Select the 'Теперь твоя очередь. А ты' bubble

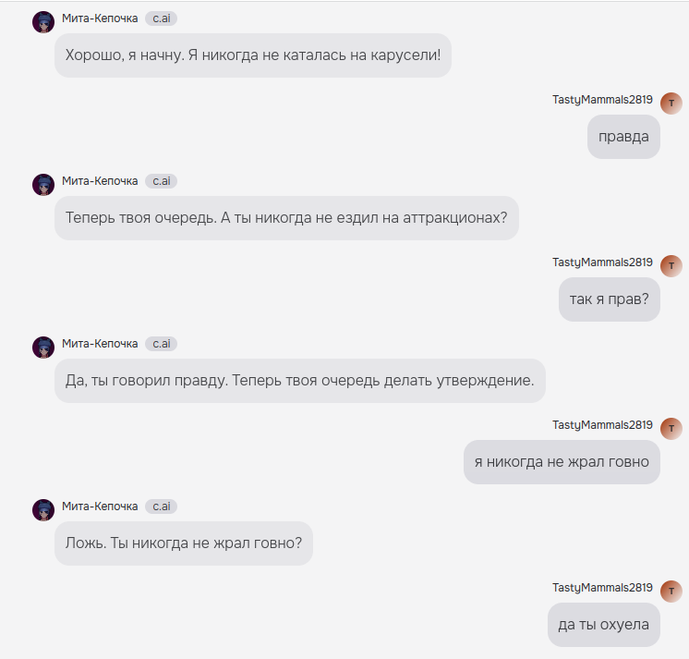[x=286, y=218]
